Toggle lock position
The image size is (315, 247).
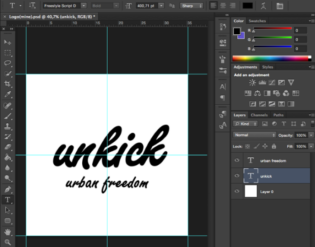pos(265,146)
